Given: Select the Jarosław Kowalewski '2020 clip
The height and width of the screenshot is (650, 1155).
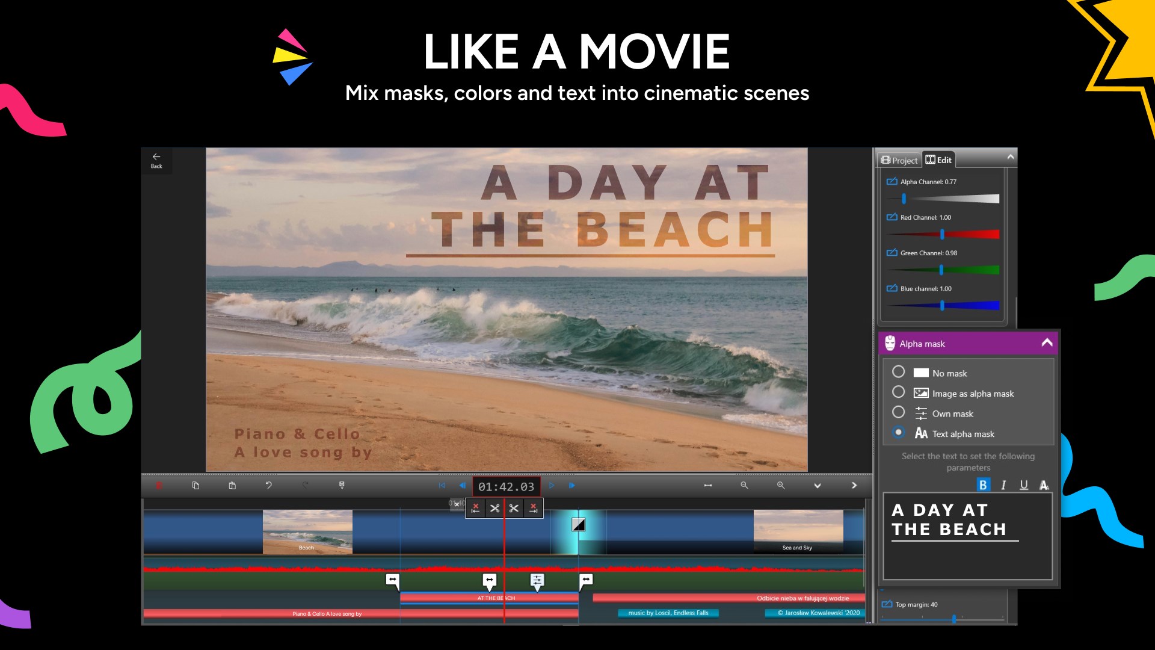Looking at the screenshot, I should click(x=815, y=613).
